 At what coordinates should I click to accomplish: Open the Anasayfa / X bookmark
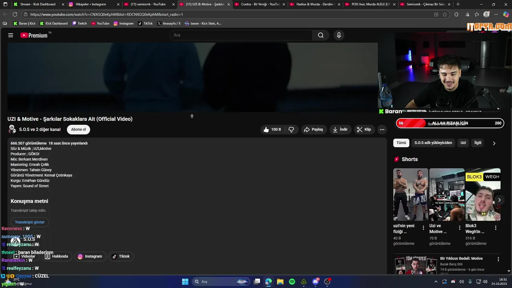(169, 24)
